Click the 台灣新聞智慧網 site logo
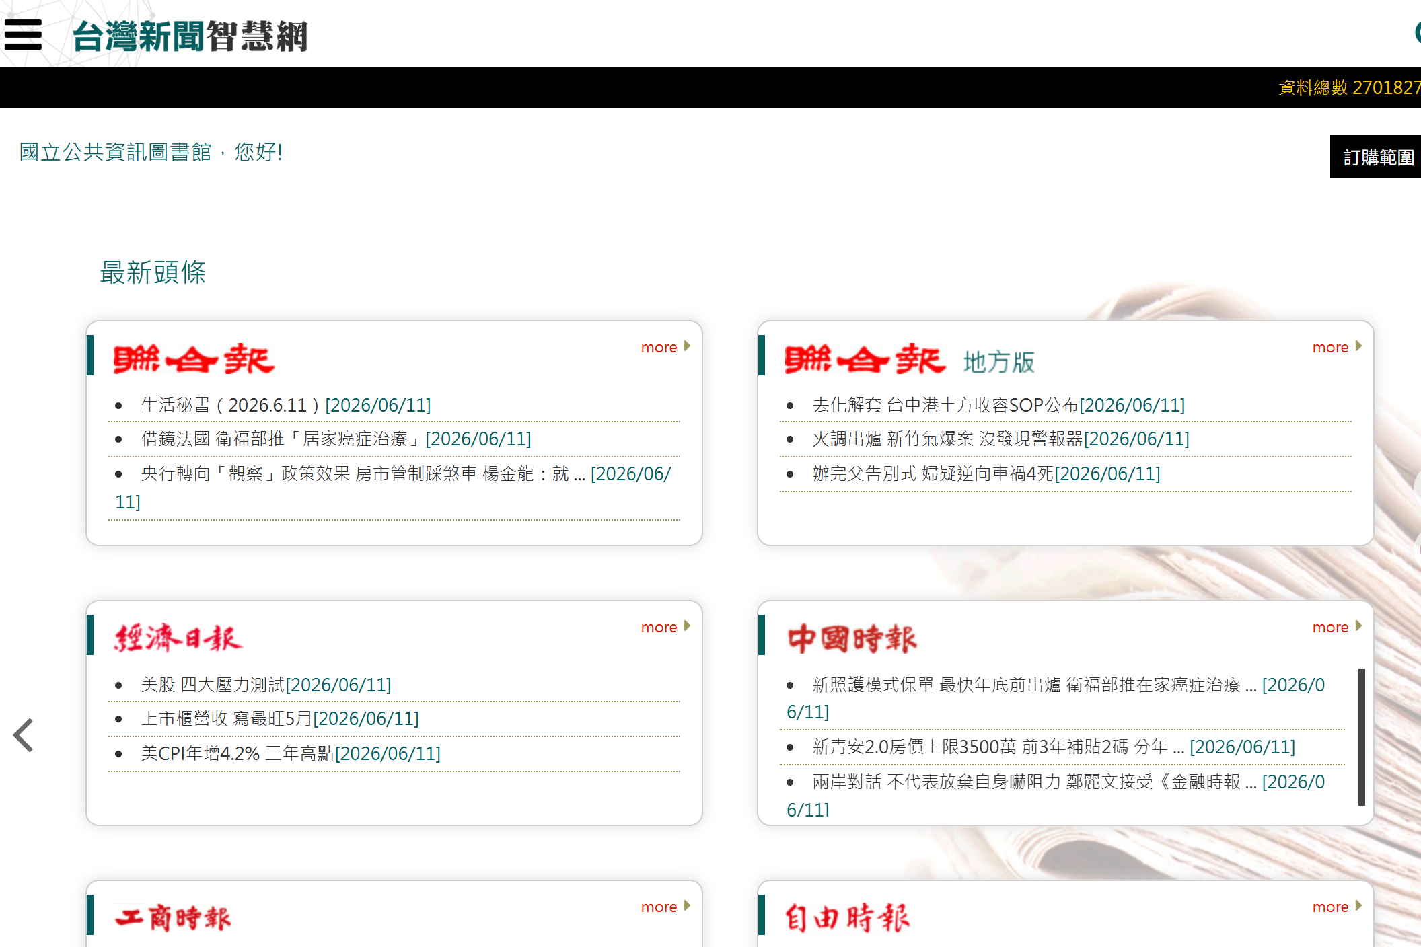Screen dimensions: 1421x947 (x=190, y=36)
